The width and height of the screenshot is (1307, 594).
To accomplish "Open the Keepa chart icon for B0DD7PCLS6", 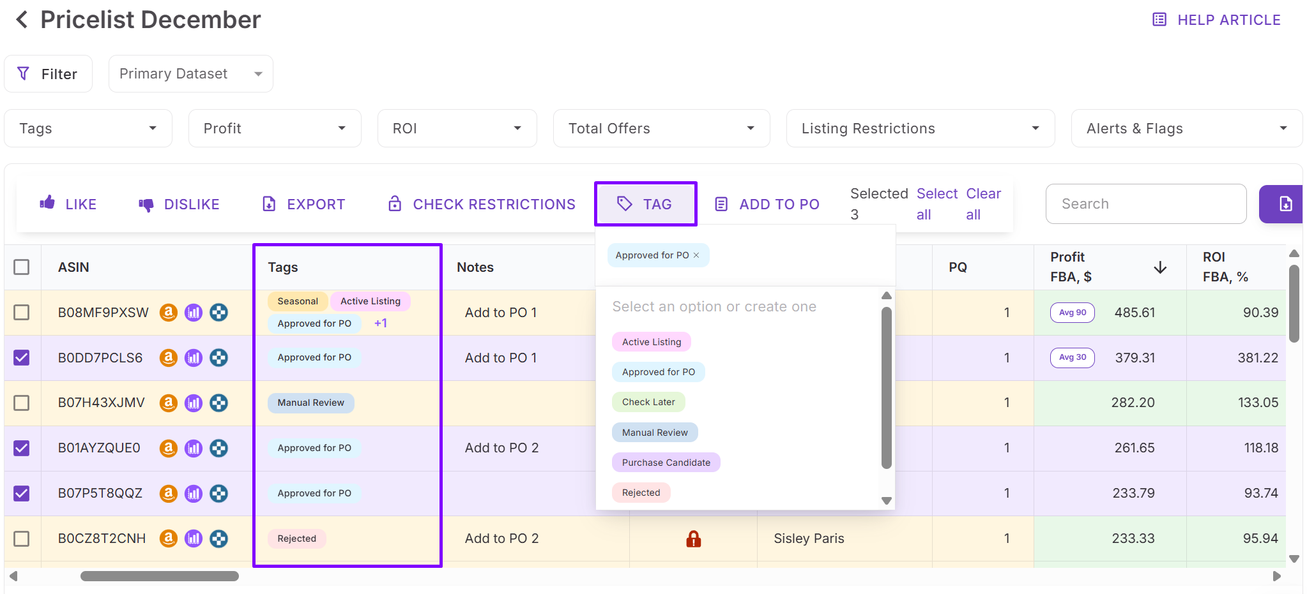I will pyautogui.click(x=194, y=358).
